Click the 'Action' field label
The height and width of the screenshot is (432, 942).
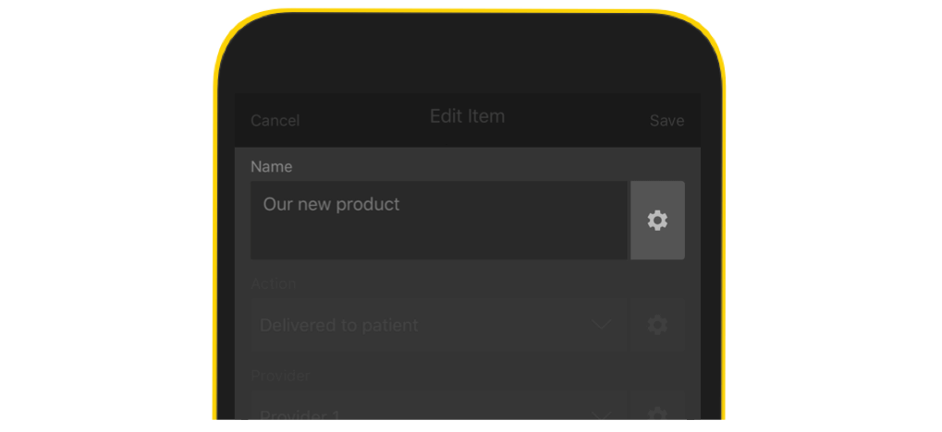pos(273,283)
